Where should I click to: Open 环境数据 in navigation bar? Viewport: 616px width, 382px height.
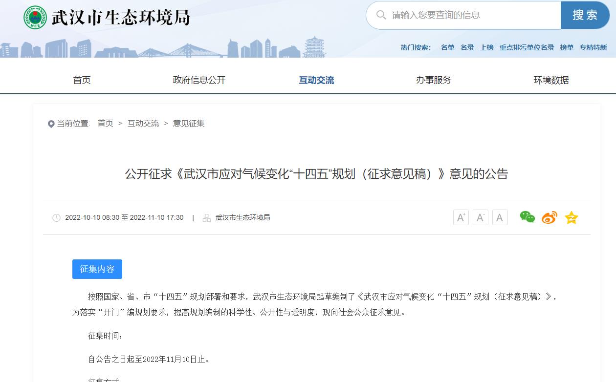pos(551,80)
